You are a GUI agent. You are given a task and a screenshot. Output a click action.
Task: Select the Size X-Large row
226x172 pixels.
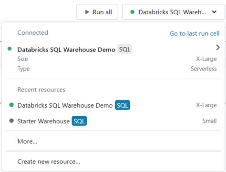click(x=117, y=59)
